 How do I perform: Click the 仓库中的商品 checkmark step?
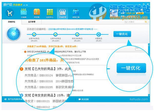[55, 34]
